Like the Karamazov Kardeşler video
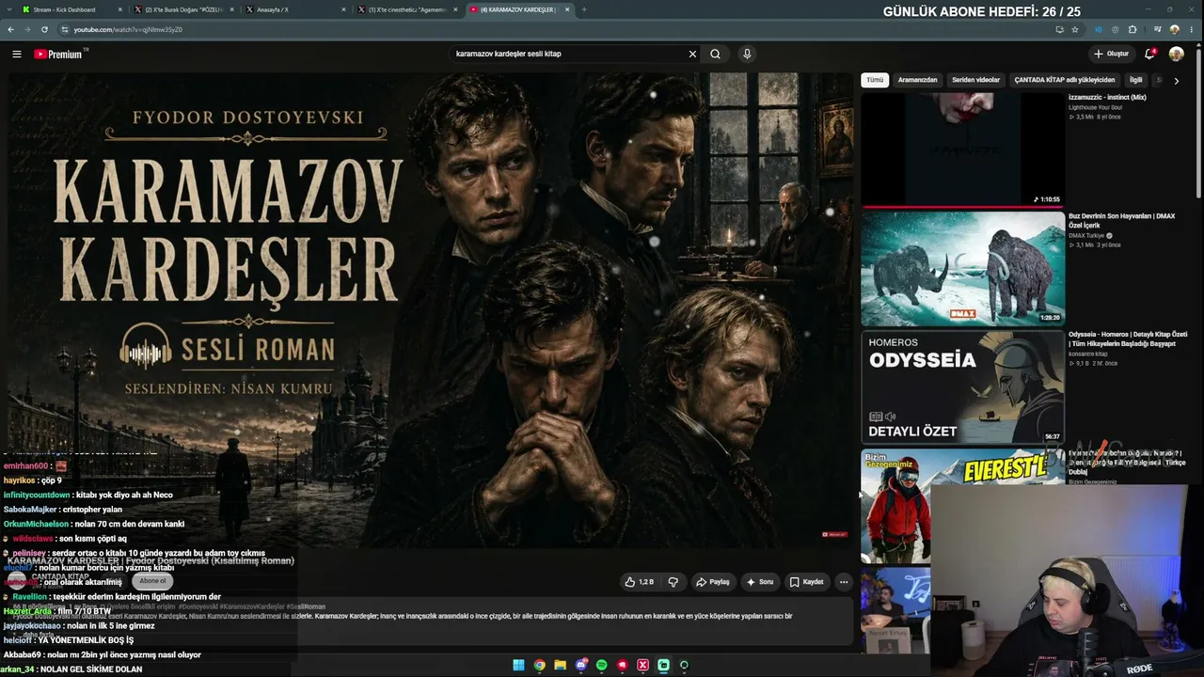Screen dimensions: 1204x677 (x=639, y=582)
